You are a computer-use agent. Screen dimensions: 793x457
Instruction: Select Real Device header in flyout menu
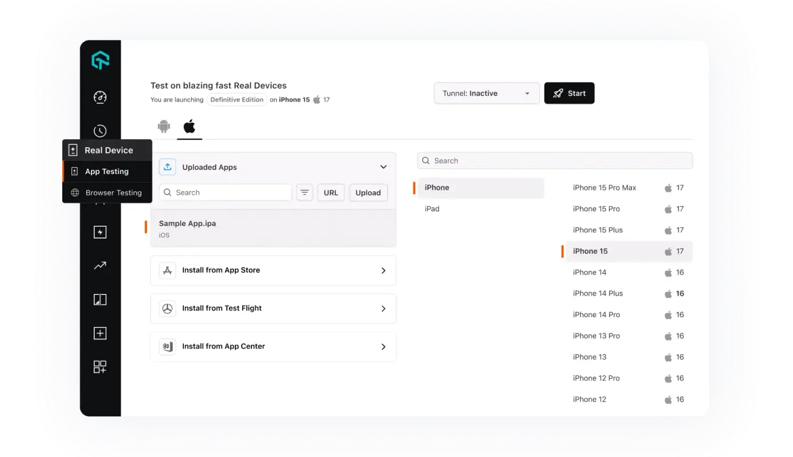point(107,150)
